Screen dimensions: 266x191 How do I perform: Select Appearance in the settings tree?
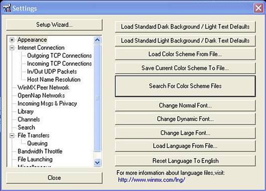(32, 40)
